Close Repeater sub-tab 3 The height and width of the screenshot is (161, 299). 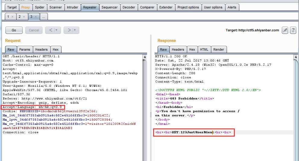(36, 17)
